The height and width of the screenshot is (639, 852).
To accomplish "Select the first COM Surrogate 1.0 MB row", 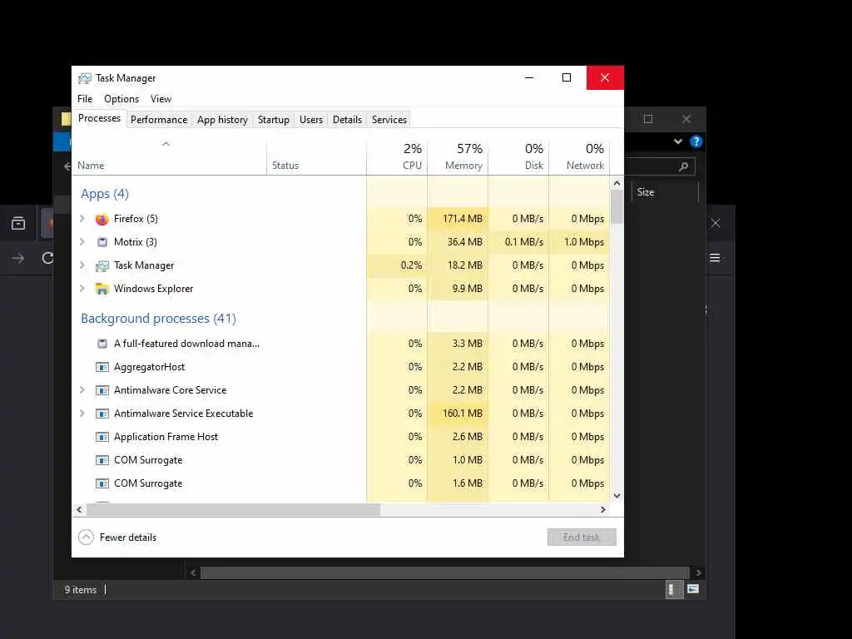I will 340,460.
